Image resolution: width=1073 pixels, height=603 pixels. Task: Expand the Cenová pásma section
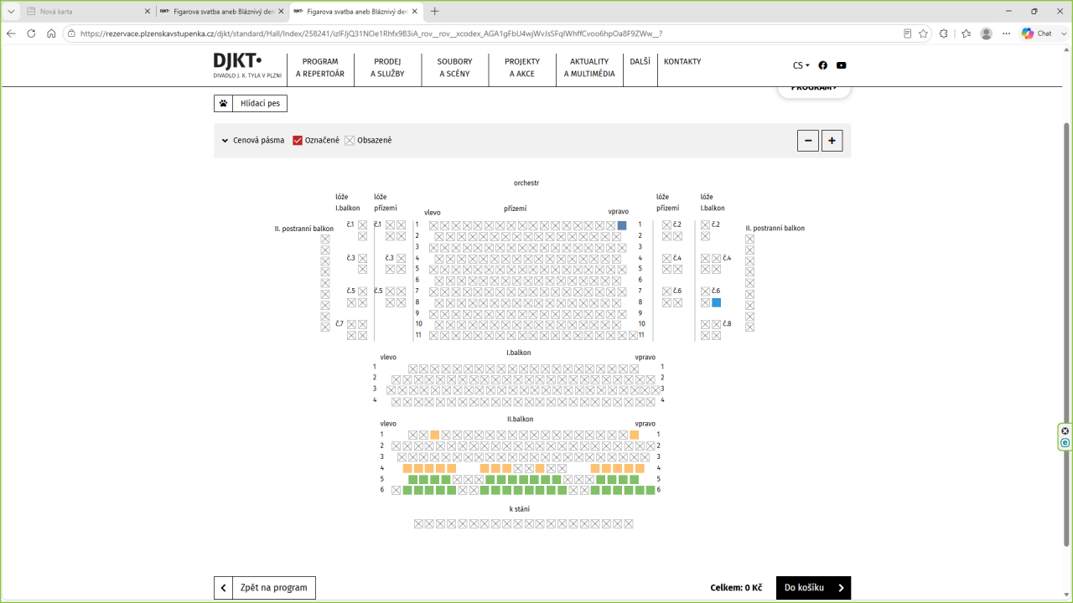(x=253, y=141)
